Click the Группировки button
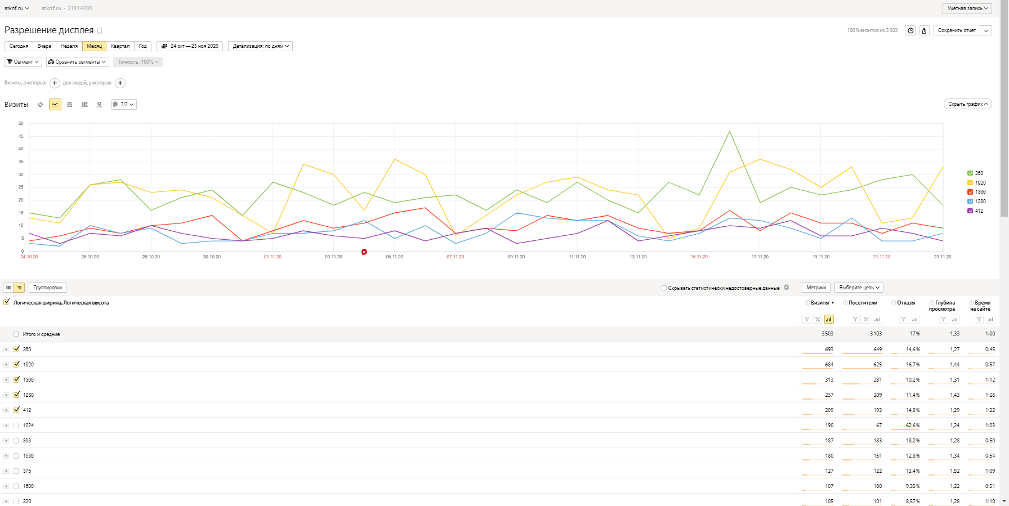The image size is (1009, 506). [x=47, y=288]
